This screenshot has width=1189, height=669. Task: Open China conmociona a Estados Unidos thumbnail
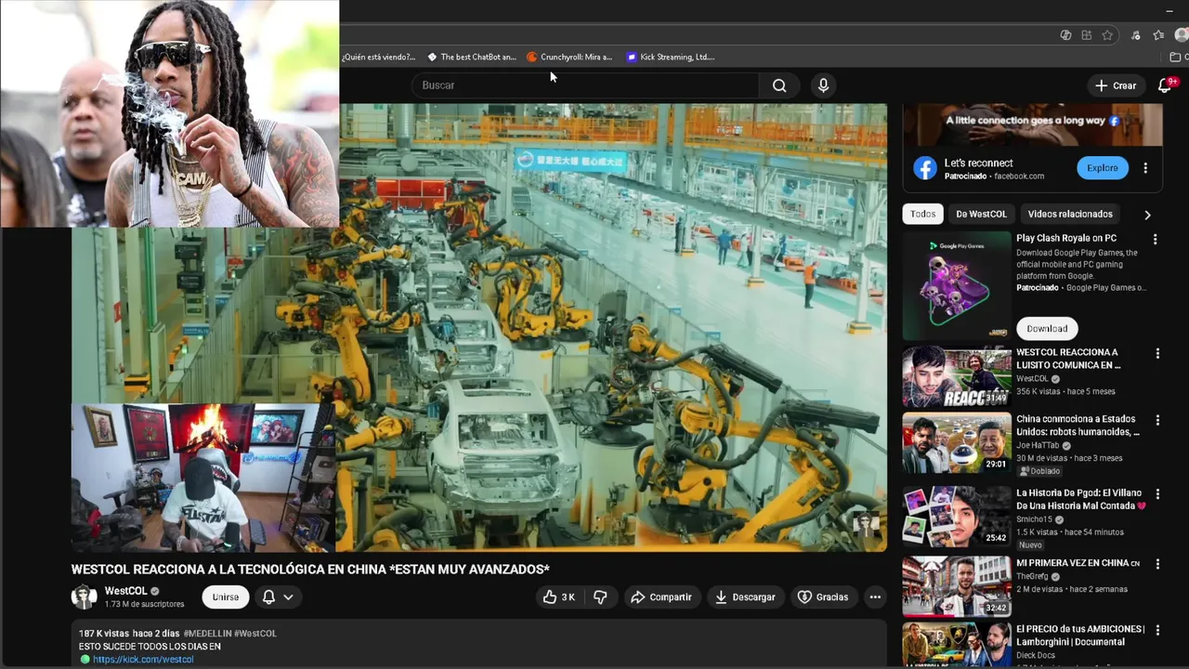pos(957,443)
